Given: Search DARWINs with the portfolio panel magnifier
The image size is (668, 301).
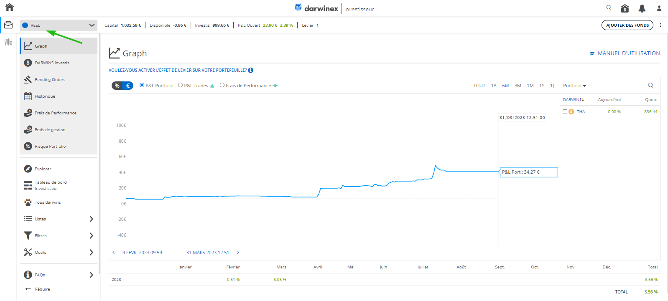Looking at the screenshot, I should pyautogui.click(x=650, y=86).
